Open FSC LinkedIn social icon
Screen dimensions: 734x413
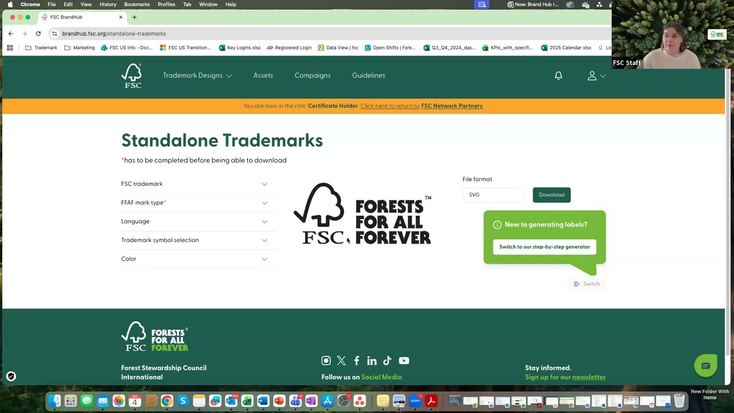[372, 361]
